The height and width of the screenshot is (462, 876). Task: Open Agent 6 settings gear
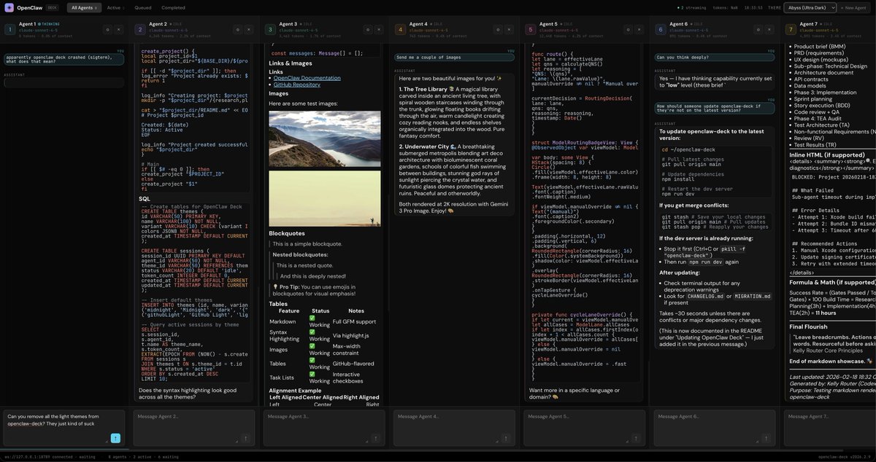click(758, 30)
